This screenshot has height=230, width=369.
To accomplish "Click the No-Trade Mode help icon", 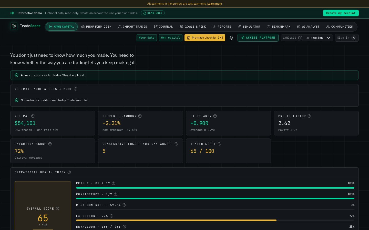I will 76,89.
